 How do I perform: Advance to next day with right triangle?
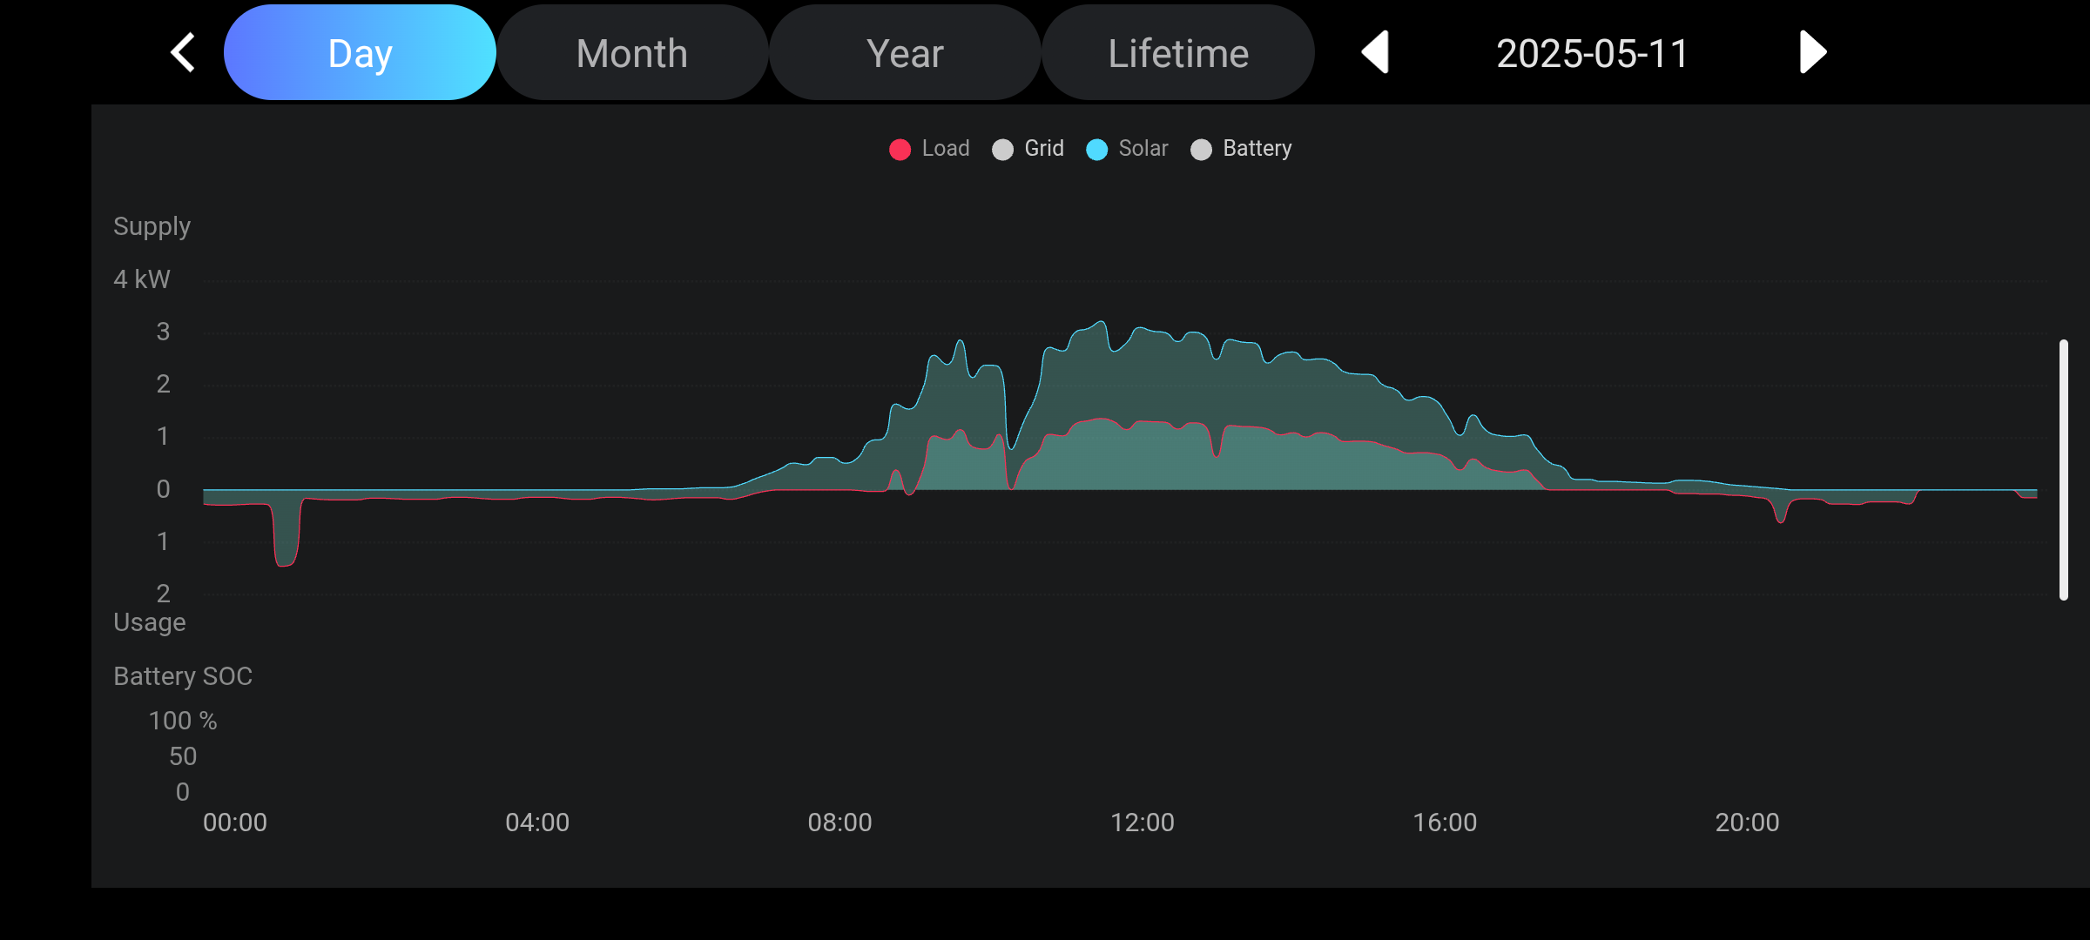pyautogui.click(x=1812, y=53)
